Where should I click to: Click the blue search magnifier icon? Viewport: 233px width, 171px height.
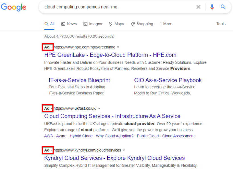coord(223,7)
